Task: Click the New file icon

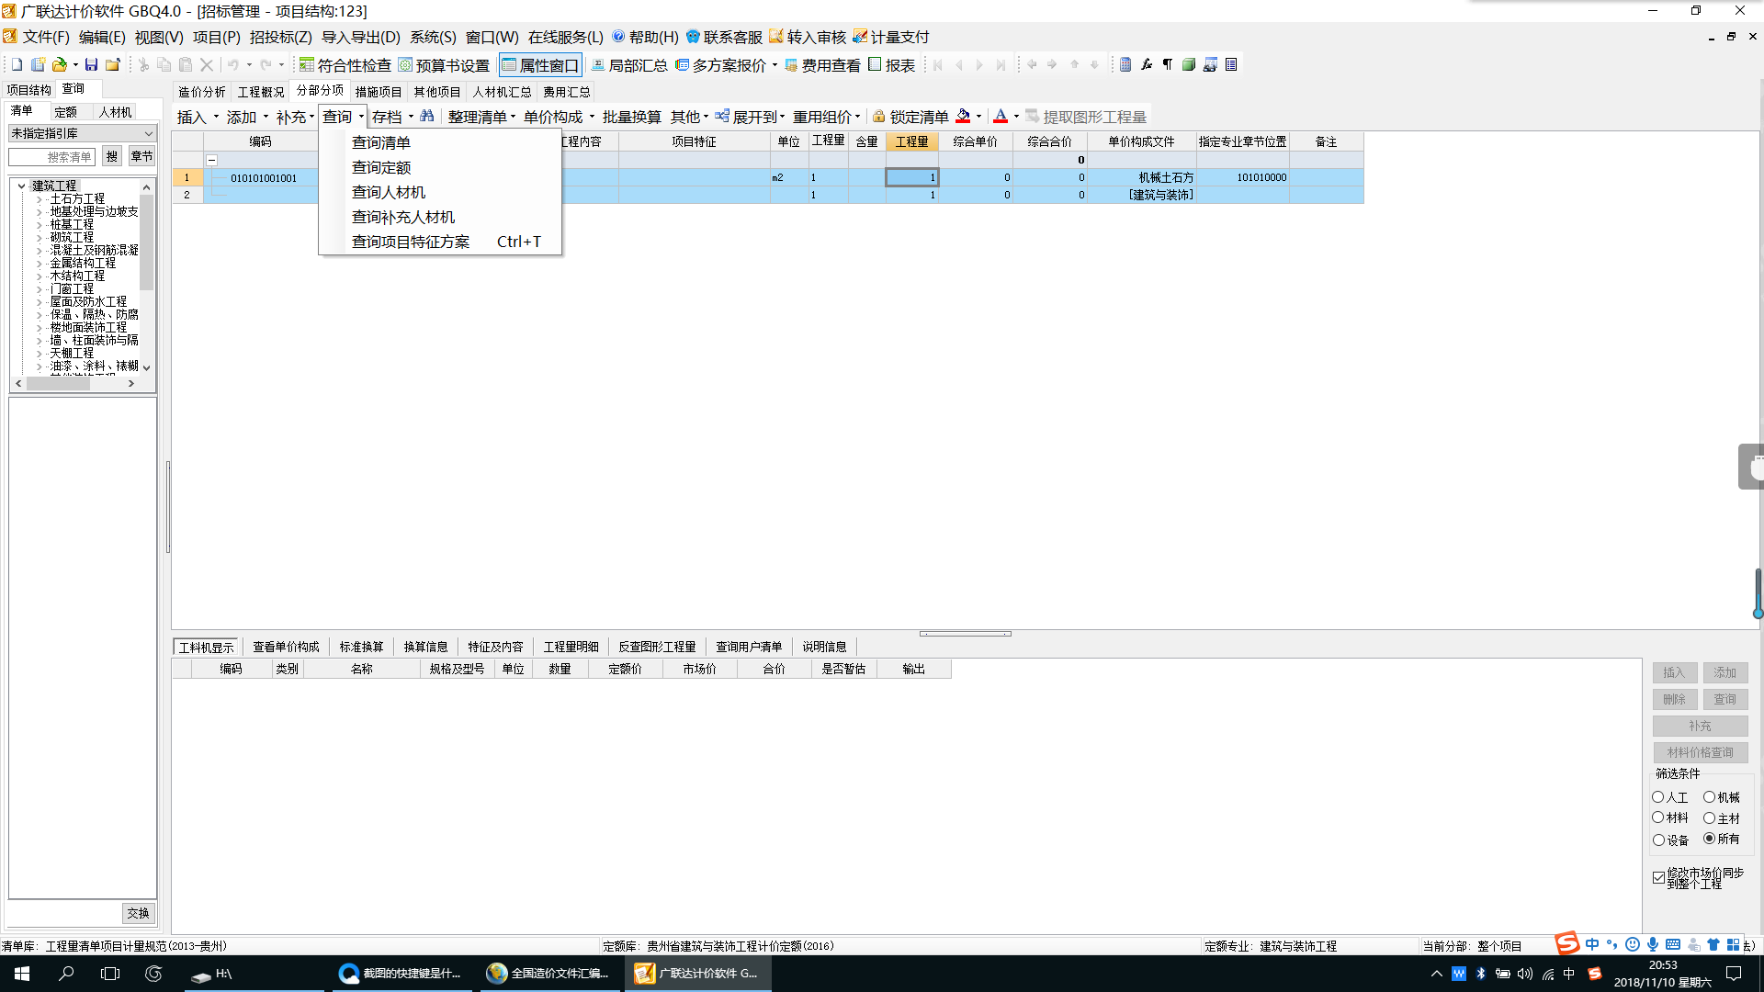Action: pos(17,64)
